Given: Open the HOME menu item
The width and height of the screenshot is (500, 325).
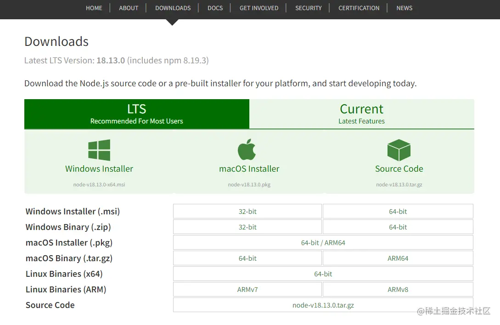Looking at the screenshot, I should (x=94, y=8).
